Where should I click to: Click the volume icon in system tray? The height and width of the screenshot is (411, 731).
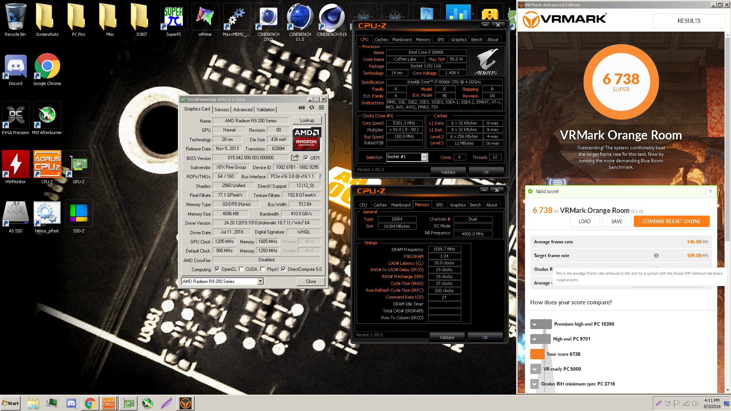coord(695,403)
